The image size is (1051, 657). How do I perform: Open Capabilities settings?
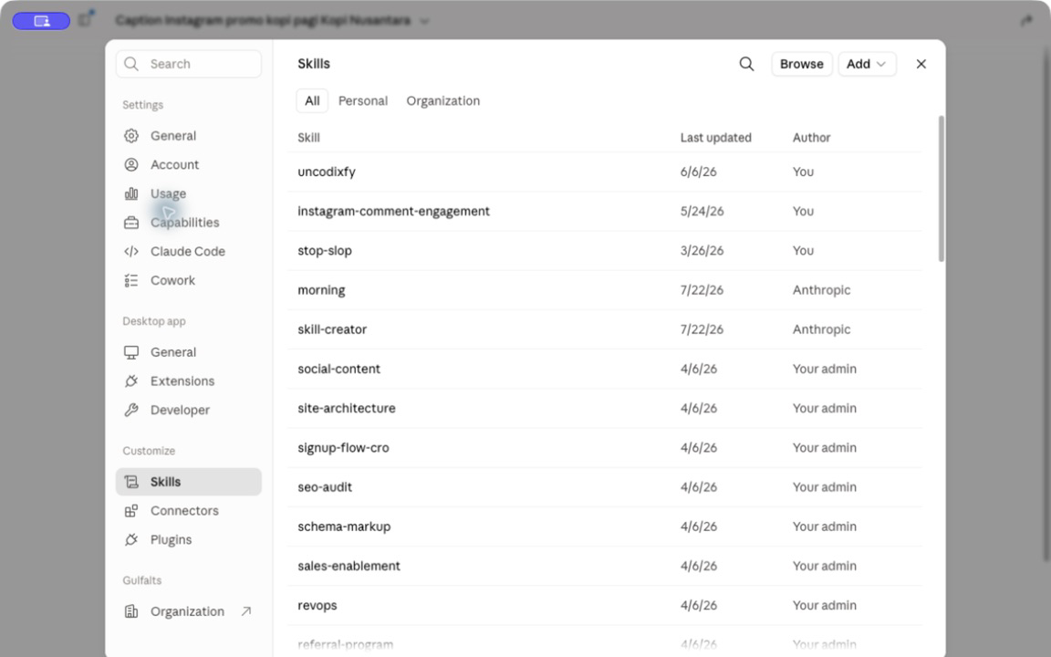point(188,223)
